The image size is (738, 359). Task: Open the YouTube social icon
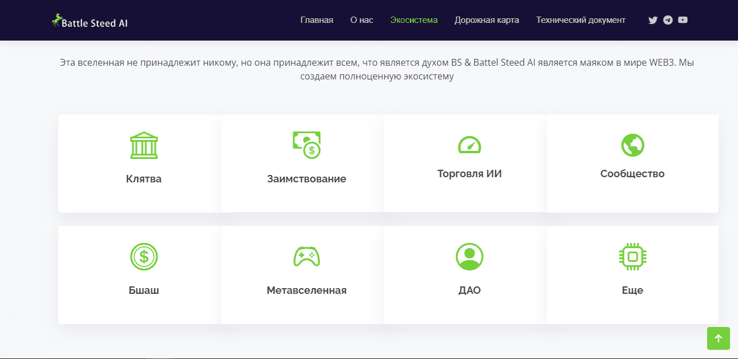(x=683, y=20)
